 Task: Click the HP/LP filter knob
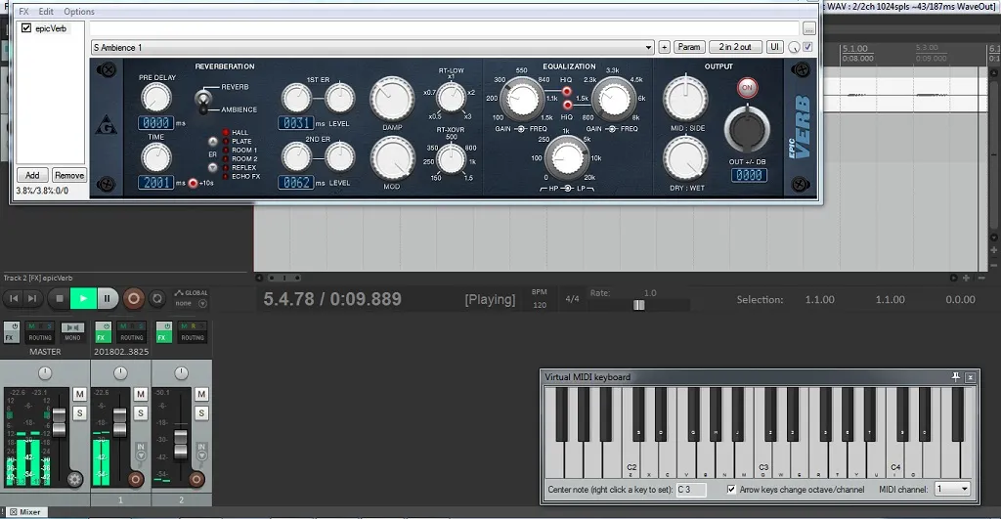coord(567,158)
